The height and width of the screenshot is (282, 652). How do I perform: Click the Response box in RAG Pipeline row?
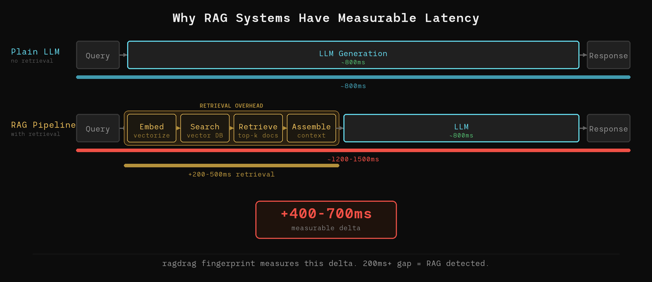609,129
